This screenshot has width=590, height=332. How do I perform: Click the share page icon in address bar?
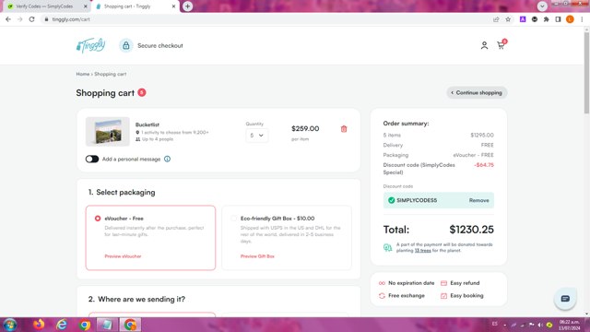pyautogui.click(x=496, y=19)
